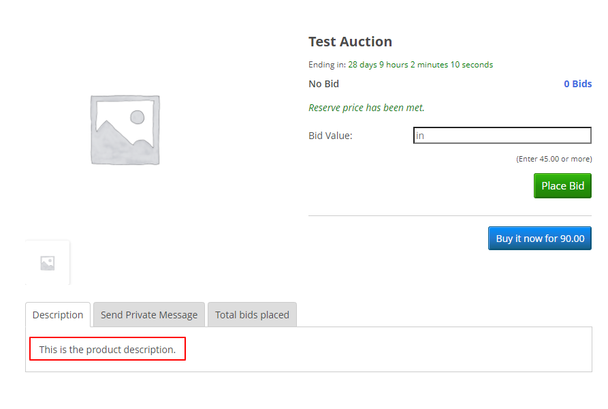Click the large product placeholder image
Screen dimensions: 608x409
point(125,130)
